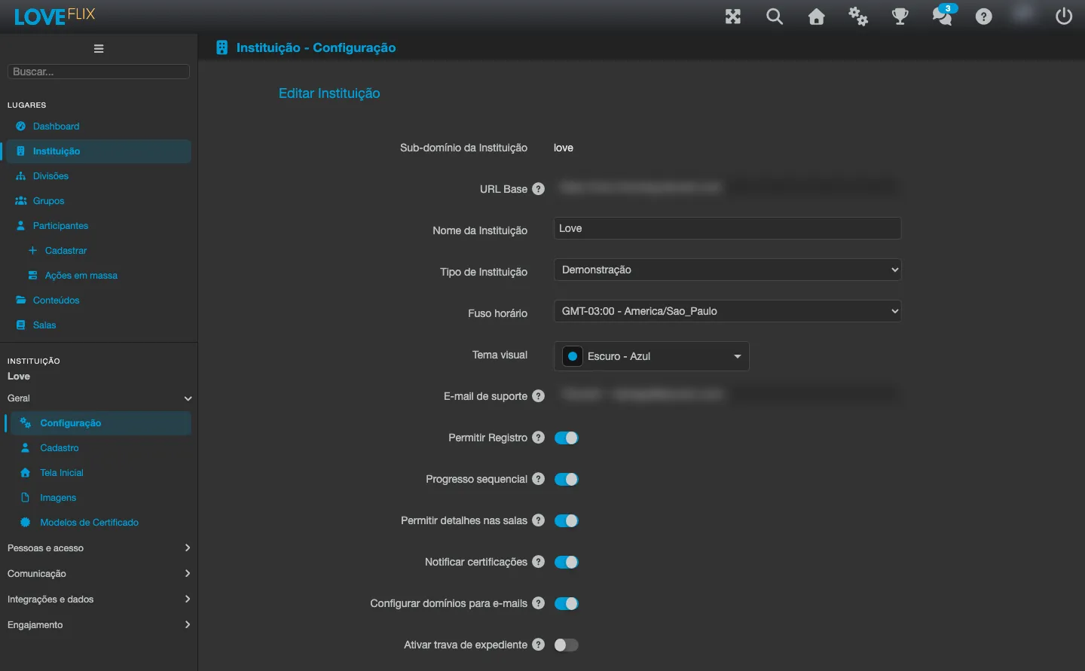The image size is (1085, 671).
Task: Click the Grupos people icon
Action: [x=21, y=201]
